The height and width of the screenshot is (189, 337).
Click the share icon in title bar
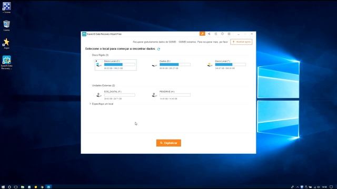coord(209,34)
